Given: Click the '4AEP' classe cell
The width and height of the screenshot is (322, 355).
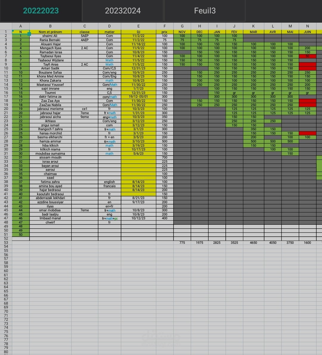Looking at the screenshot, I should (x=85, y=40).
